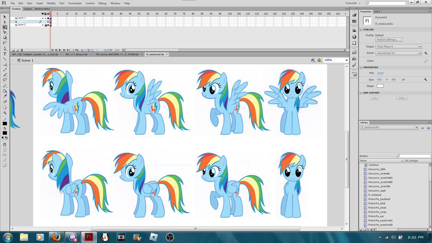432x243 pixels.
Task: Click the Stage color swatch
Action: [380, 86]
